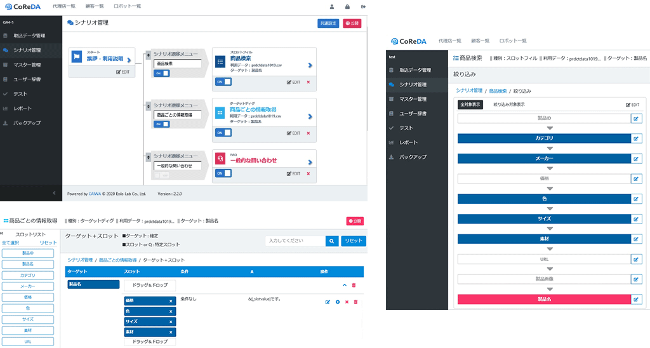Viewport: 650px width, 348px height.
Task: Delete the 製品名 target row via trash icon
Action: (354, 285)
